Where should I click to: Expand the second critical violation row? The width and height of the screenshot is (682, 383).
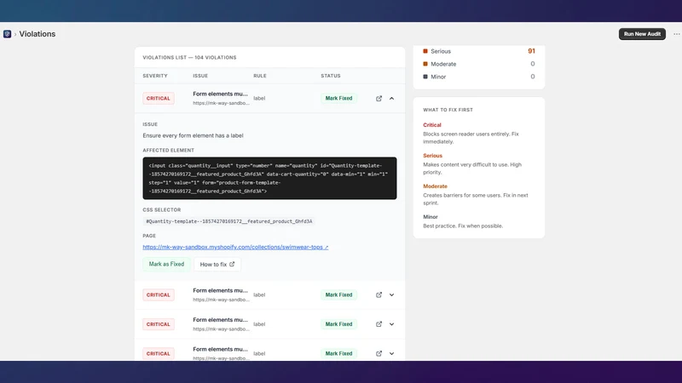click(x=392, y=294)
